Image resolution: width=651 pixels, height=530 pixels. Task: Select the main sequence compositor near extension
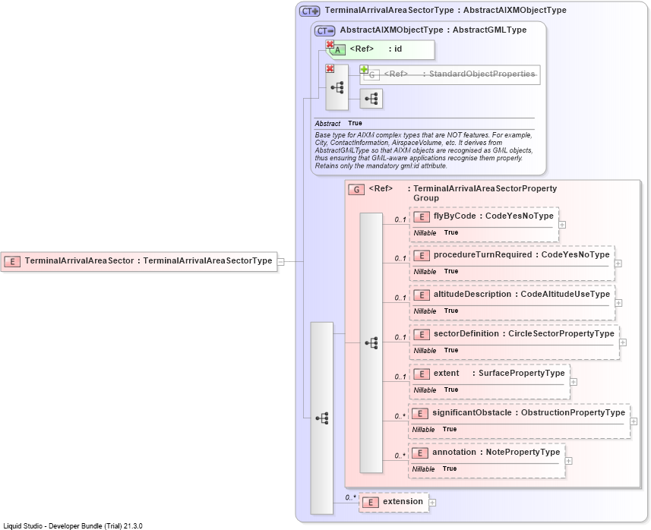click(x=322, y=418)
